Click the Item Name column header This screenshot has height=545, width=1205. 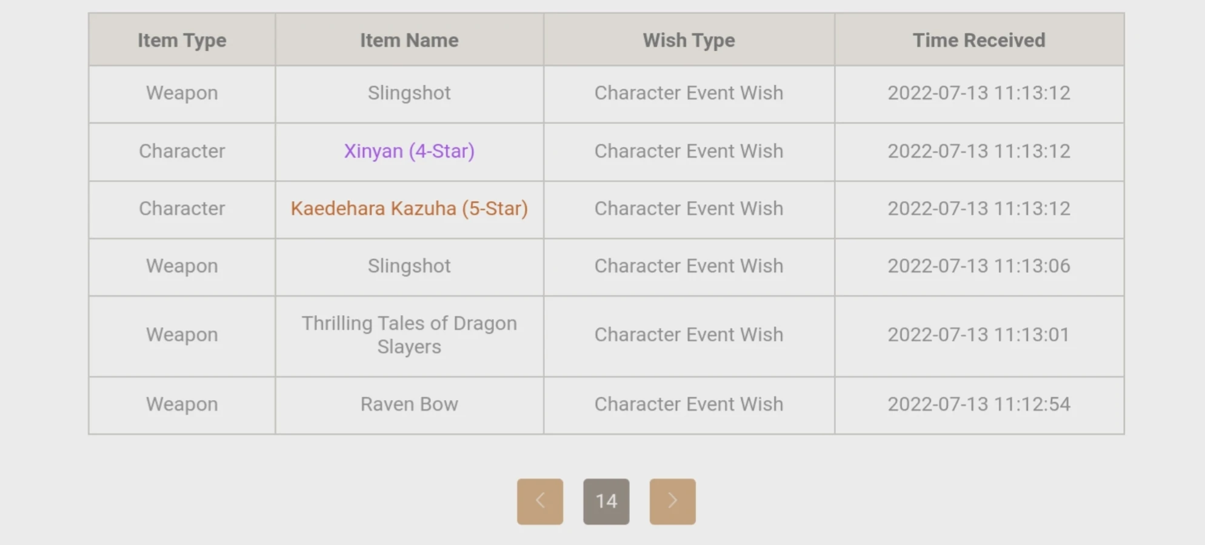pyautogui.click(x=409, y=40)
